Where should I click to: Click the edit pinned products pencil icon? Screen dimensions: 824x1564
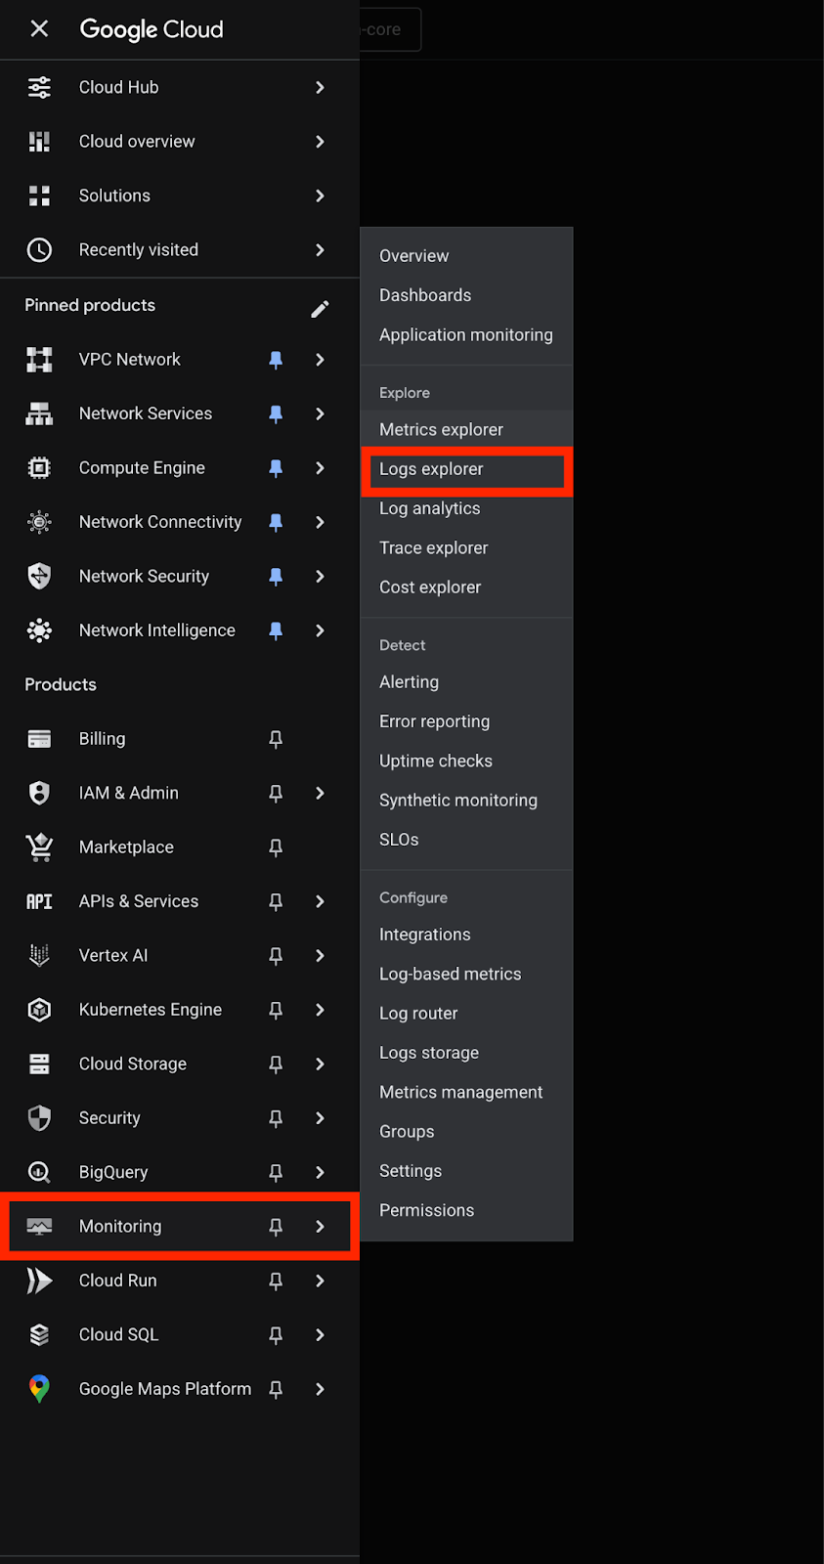pyautogui.click(x=320, y=309)
